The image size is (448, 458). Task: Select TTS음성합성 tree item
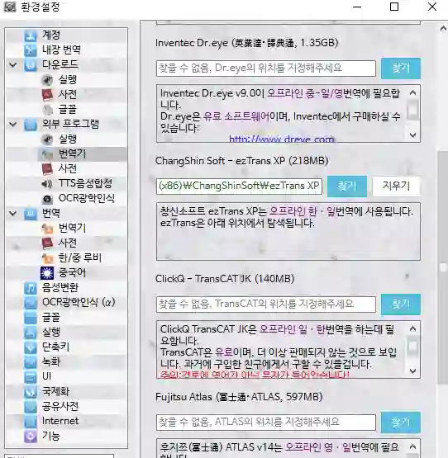coord(85,184)
